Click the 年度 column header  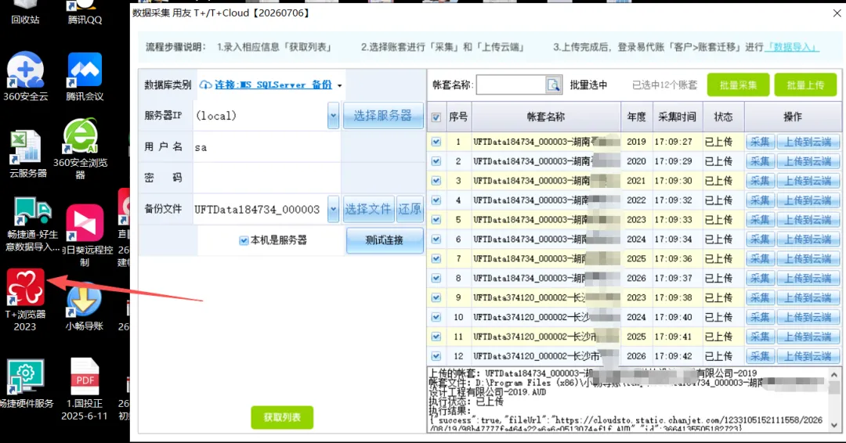[x=636, y=117]
